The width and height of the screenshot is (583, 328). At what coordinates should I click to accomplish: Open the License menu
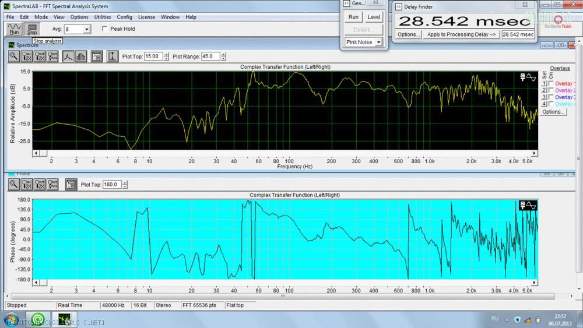click(x=146, y=17)
